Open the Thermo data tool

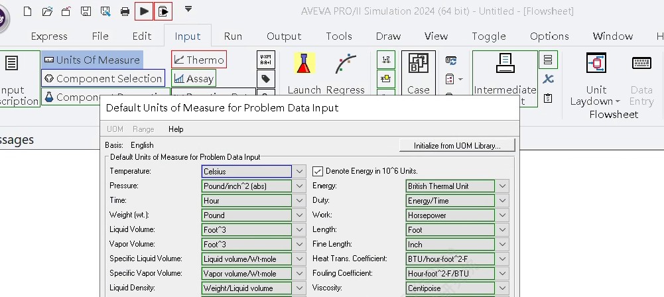[199, 60]
